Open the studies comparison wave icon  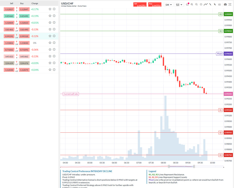(x=220, y=4)
